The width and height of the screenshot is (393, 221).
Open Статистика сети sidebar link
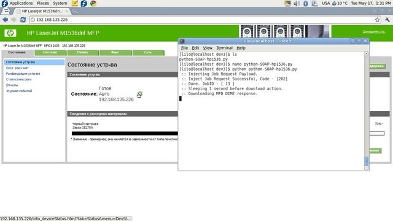(19, 79)
